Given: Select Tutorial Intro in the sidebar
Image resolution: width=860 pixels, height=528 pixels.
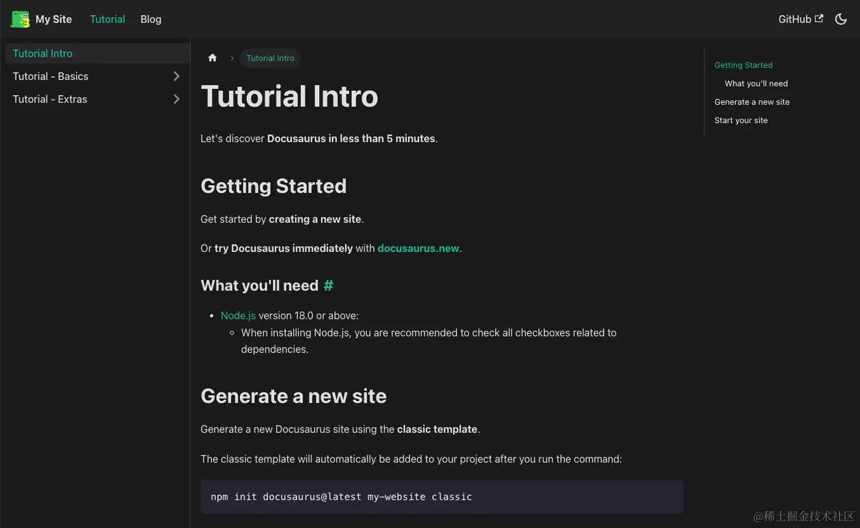Looking at the screenshot, I should [x=97, y=53].
